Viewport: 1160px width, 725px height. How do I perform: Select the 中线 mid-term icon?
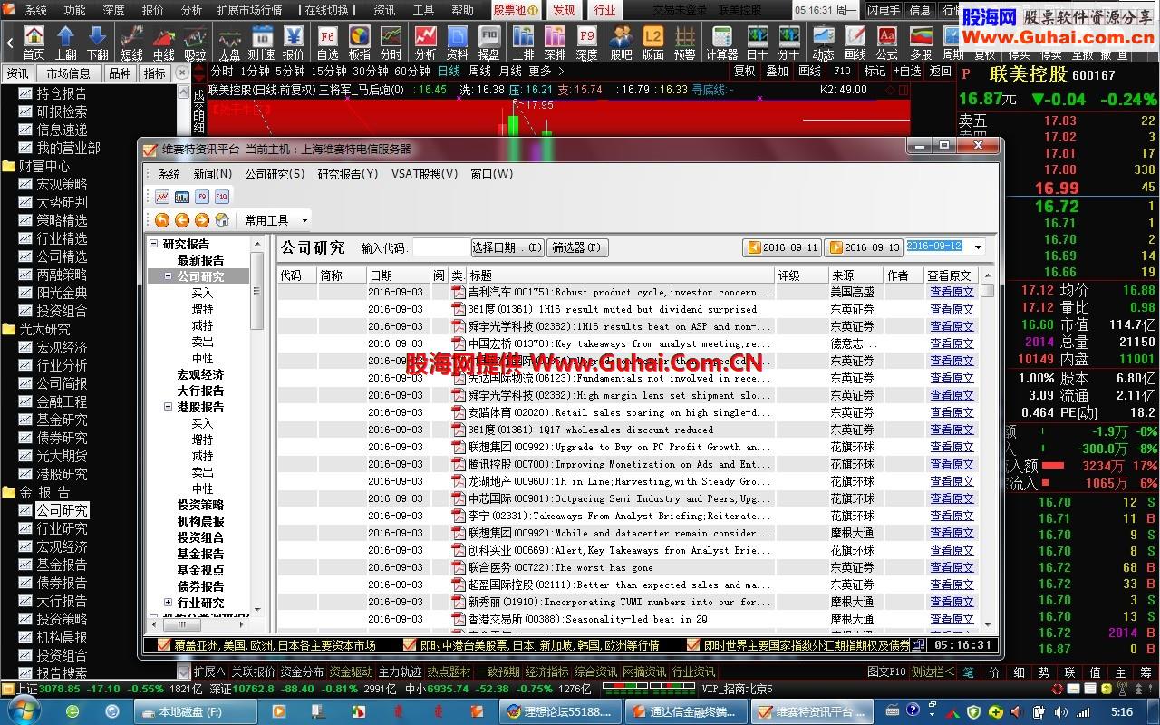point(164,42)
